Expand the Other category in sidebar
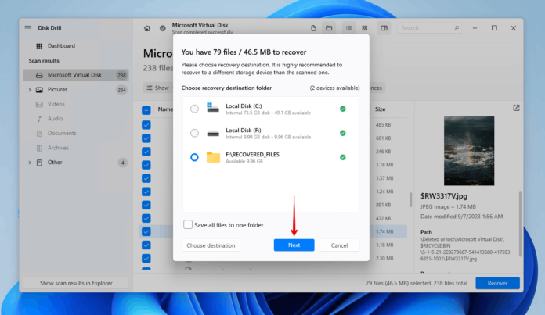545x315 pixels. [x=30, y=163]
